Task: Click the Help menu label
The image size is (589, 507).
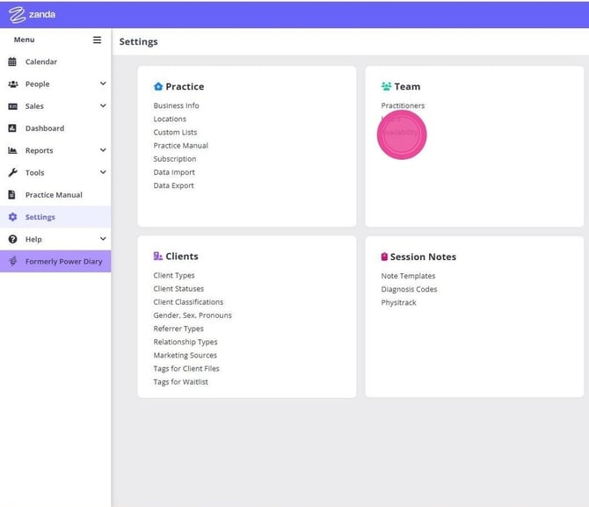Action: click(x=33, y=239)
